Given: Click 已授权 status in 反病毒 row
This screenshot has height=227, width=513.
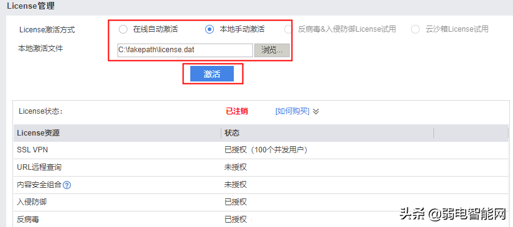Looking at the screenshot, I should [235, 220].
